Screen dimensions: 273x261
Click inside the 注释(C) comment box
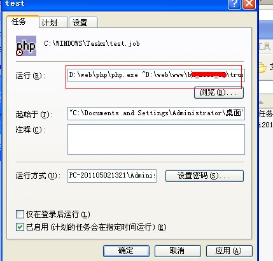coord(156,139)
